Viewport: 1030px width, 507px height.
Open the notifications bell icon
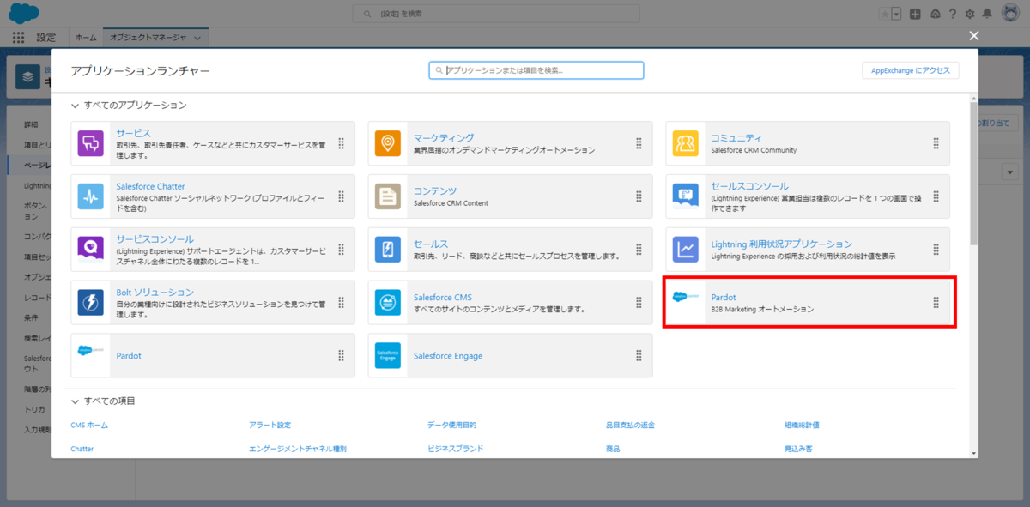coord(988,14)
